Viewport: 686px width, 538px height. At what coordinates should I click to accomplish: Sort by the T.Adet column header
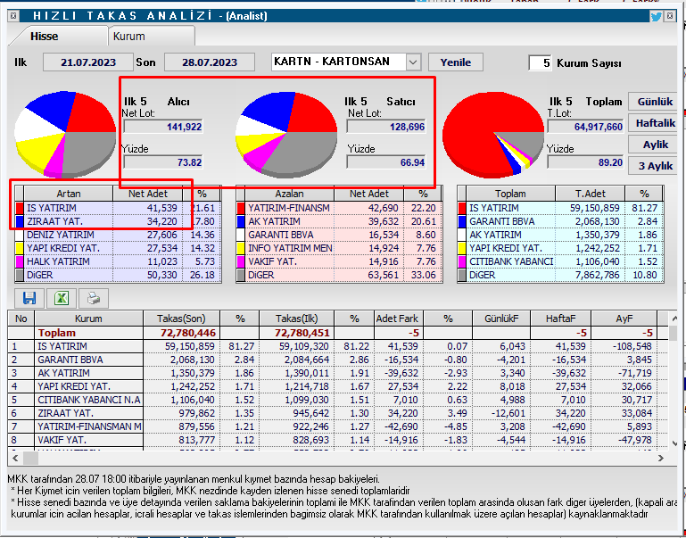coord(590,194)
